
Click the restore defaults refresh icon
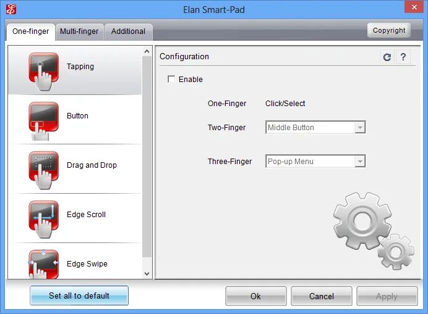pyautogui.click(x=387, y=57)
